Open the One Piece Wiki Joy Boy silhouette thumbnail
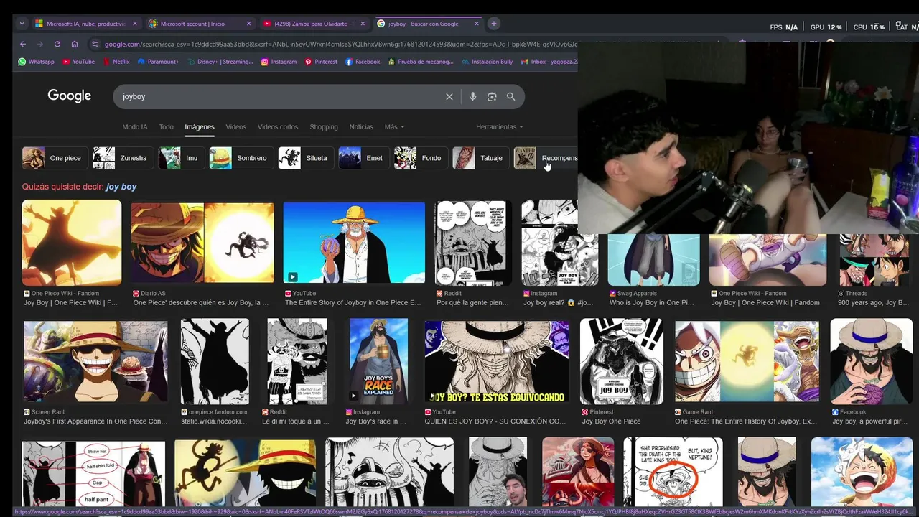Image resolution: width=919 pixels, height=517 pixels. (x=72, y=243)
